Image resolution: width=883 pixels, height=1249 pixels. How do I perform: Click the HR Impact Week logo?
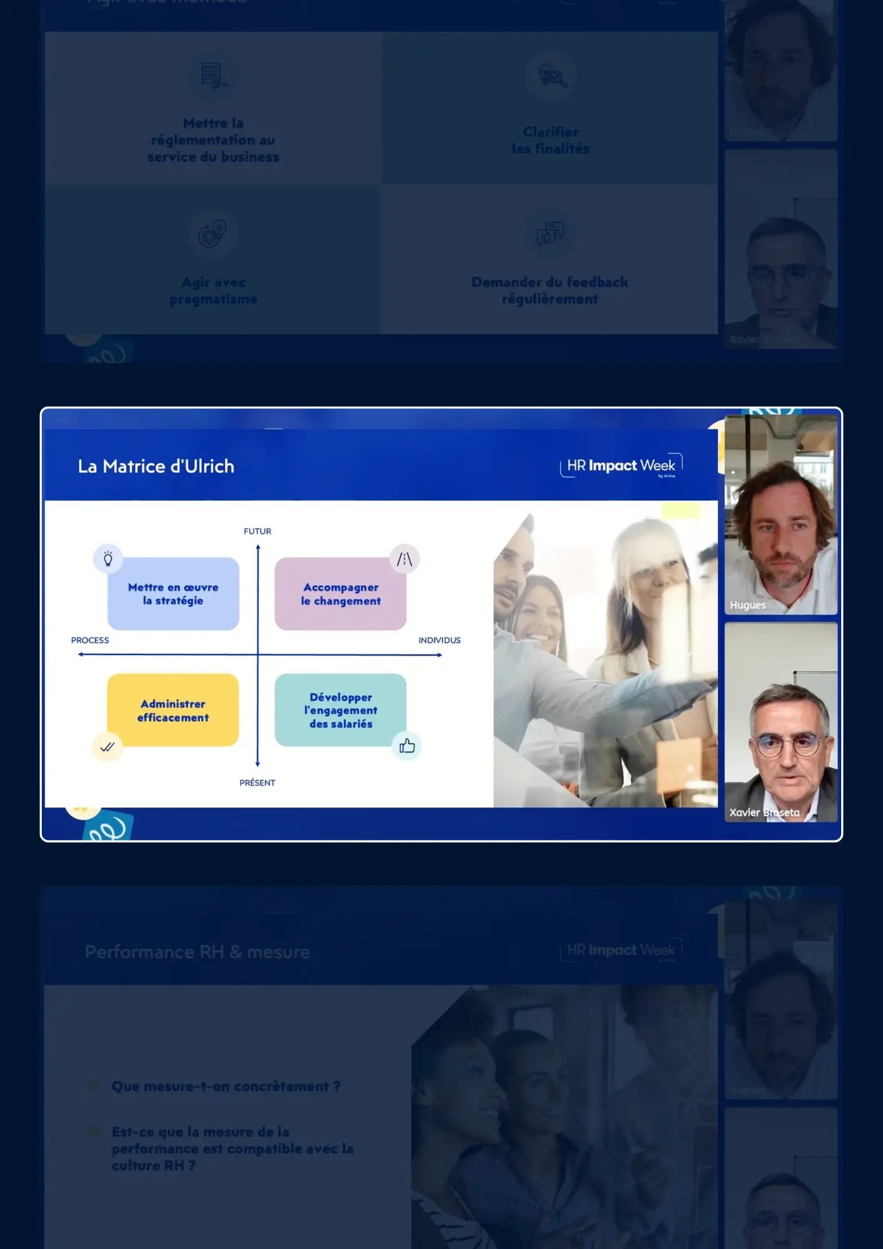[x=621, y=466]
